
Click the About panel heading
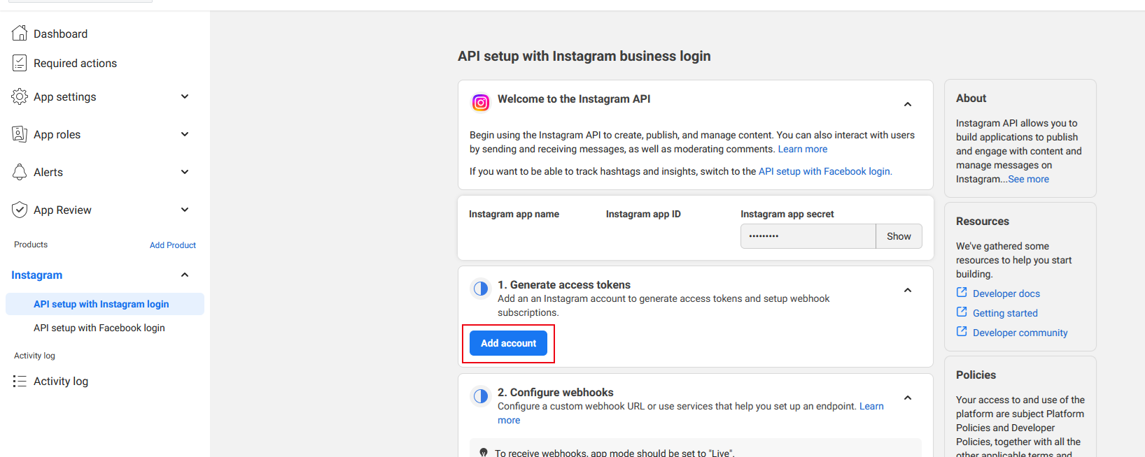click(971, 98)
